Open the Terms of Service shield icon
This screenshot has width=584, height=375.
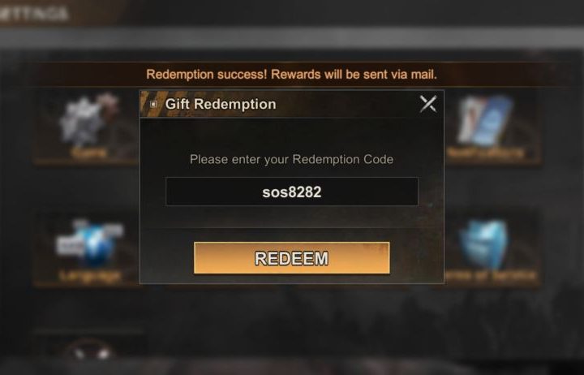(484, 244)
